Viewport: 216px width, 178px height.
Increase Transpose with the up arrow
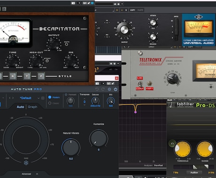click(85, 99)
